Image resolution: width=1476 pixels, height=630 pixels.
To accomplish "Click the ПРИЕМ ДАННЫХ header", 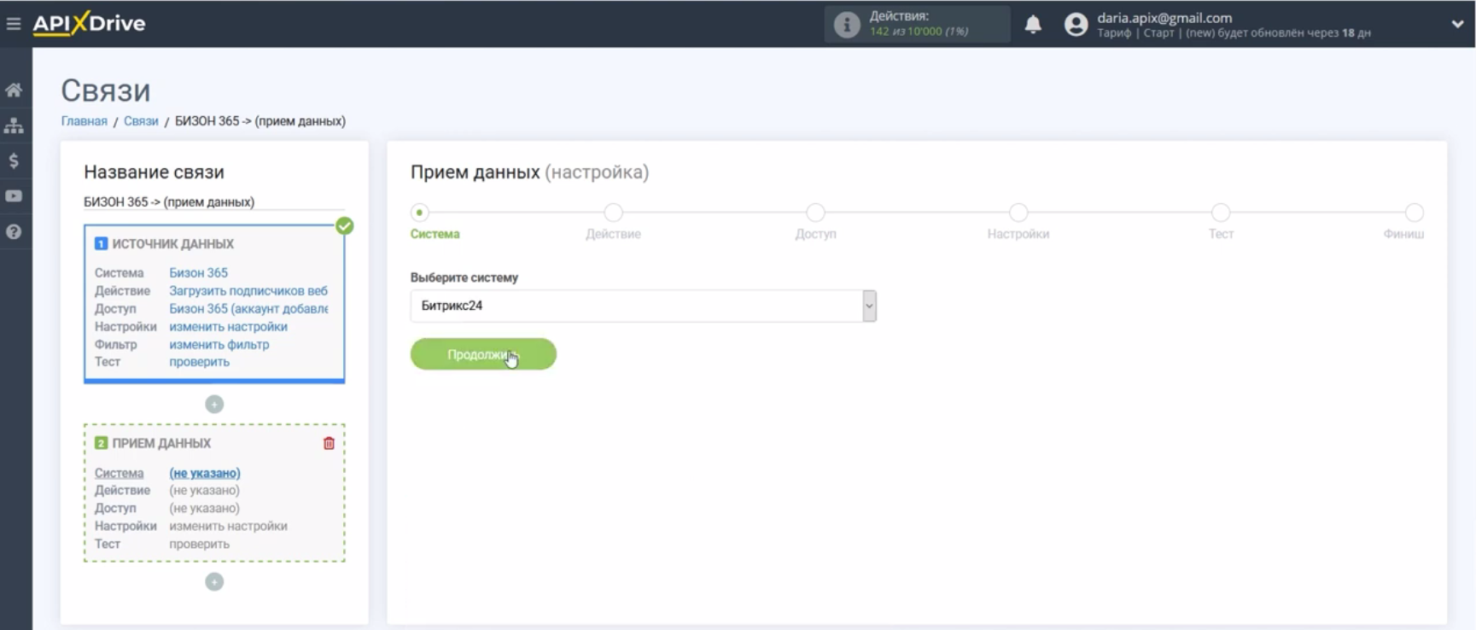I will [x=161, y=443].
